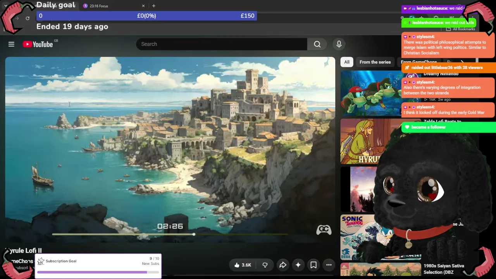Open the tab search dropdown chevron
This screenshot has width=496, height=279.
(5, 6)
